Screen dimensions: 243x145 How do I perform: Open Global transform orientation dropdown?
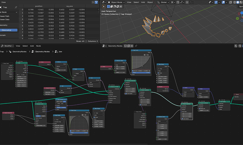163,2
